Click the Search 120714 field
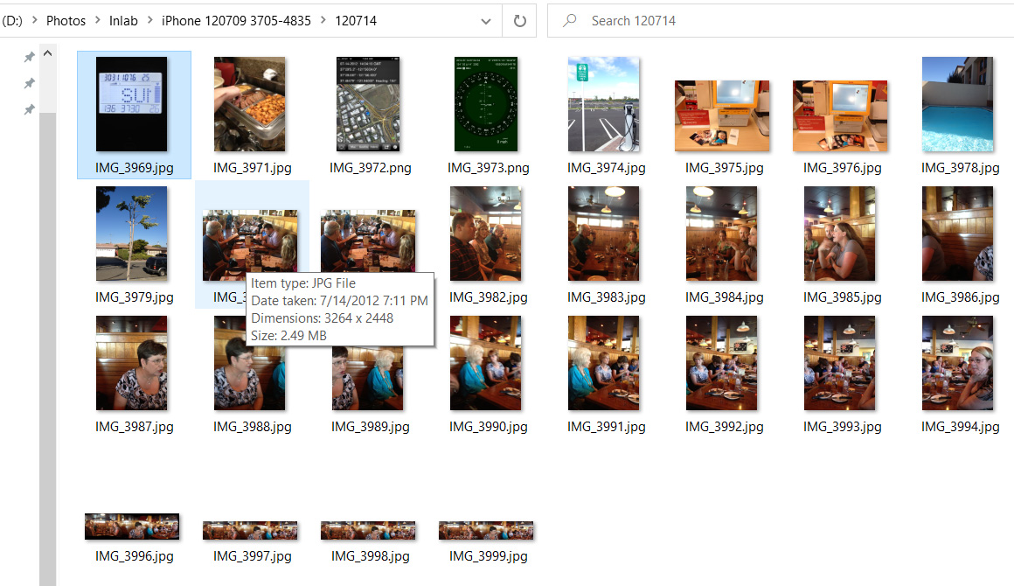The image size is (1014, 586). (781, 21)
